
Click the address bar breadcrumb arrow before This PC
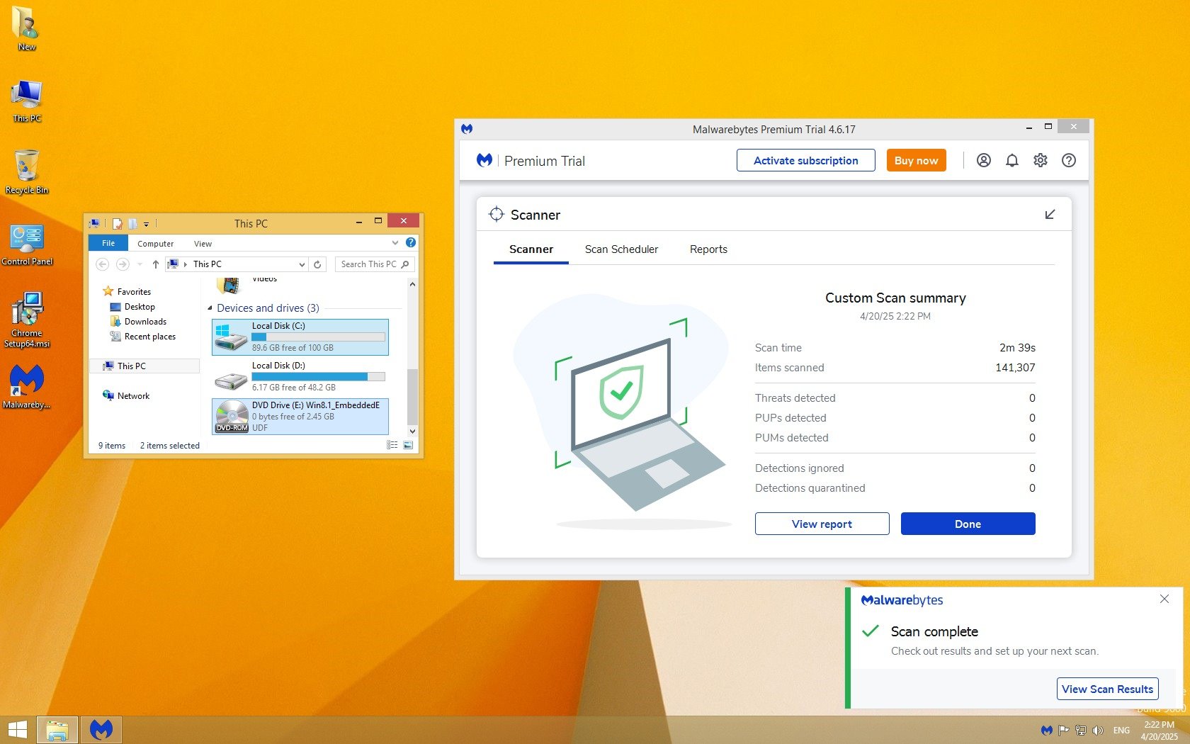[186, 264]
